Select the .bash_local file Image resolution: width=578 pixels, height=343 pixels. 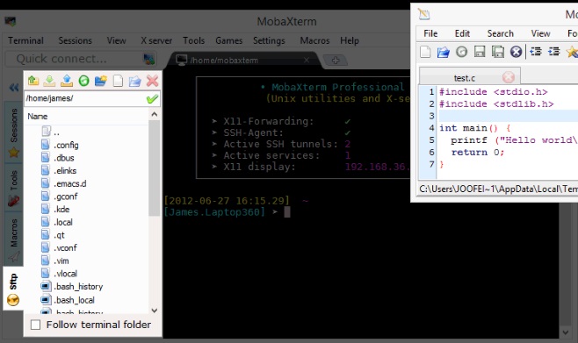pyautogui.click(x=68, y=300)
